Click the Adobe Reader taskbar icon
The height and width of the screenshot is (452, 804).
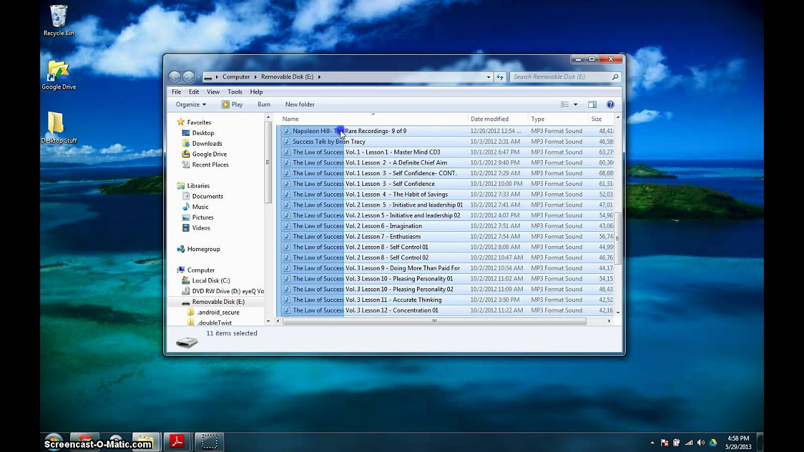(x=177, y=442)
